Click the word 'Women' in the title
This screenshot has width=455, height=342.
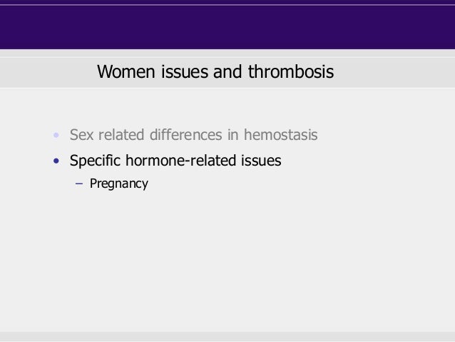tap(126, 72)
